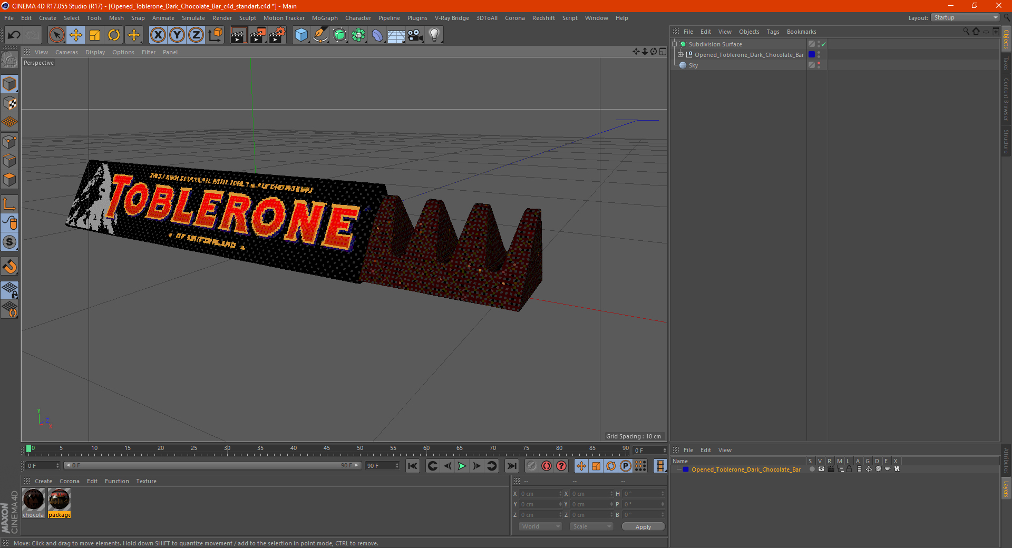Open material manager Texture menu
This screenshot has height=548, width=1012.
(x=146, y=481)
